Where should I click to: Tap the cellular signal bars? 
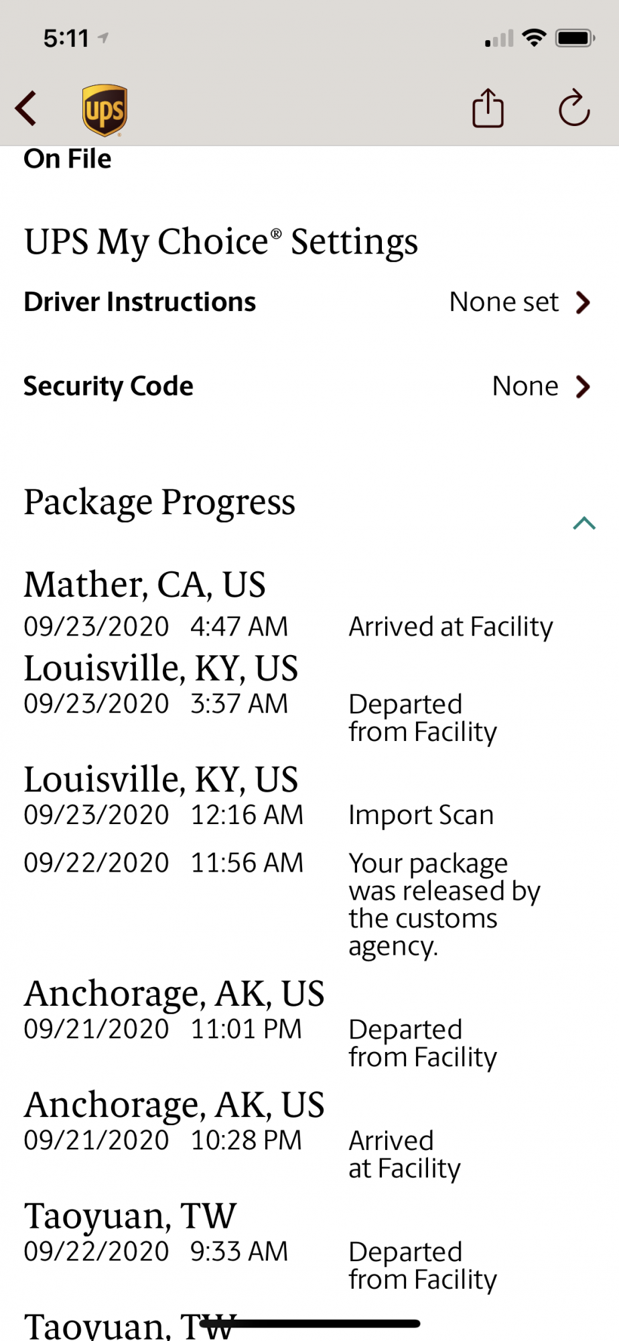(x=499, y=39)
